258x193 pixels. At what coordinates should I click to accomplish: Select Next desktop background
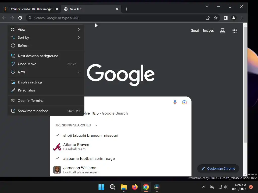46,56
